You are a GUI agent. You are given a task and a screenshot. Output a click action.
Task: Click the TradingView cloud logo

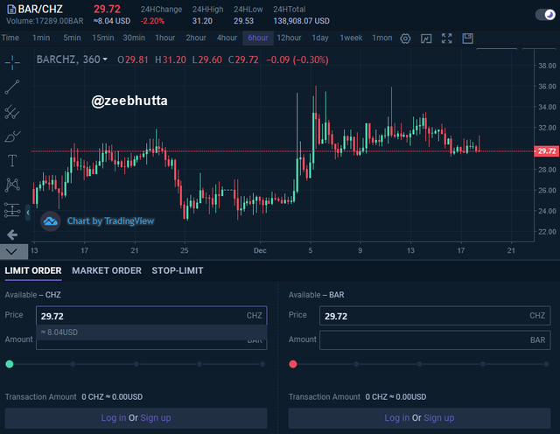pyautogui.click(x=51, y=221)
